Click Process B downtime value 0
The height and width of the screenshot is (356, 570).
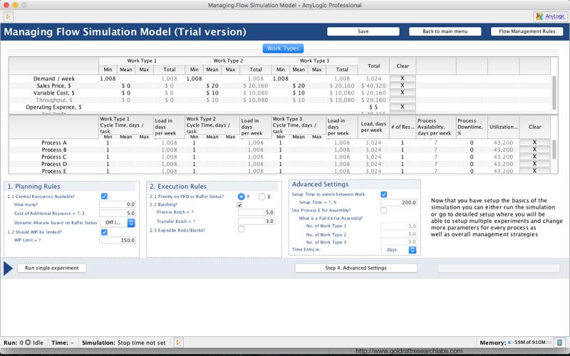click(472, 150)
